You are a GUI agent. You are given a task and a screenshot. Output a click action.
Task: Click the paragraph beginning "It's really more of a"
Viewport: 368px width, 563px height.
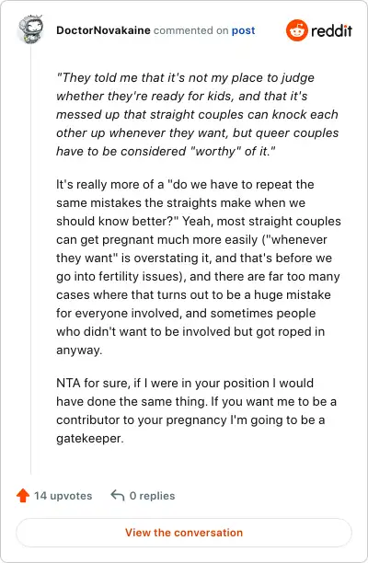(x=198, y=267)
